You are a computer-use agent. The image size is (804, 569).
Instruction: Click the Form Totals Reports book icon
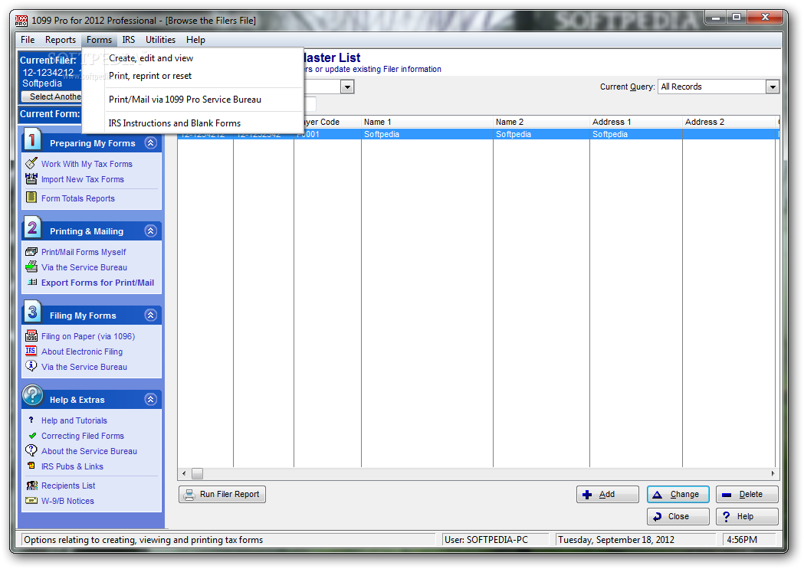coord(31,197)
